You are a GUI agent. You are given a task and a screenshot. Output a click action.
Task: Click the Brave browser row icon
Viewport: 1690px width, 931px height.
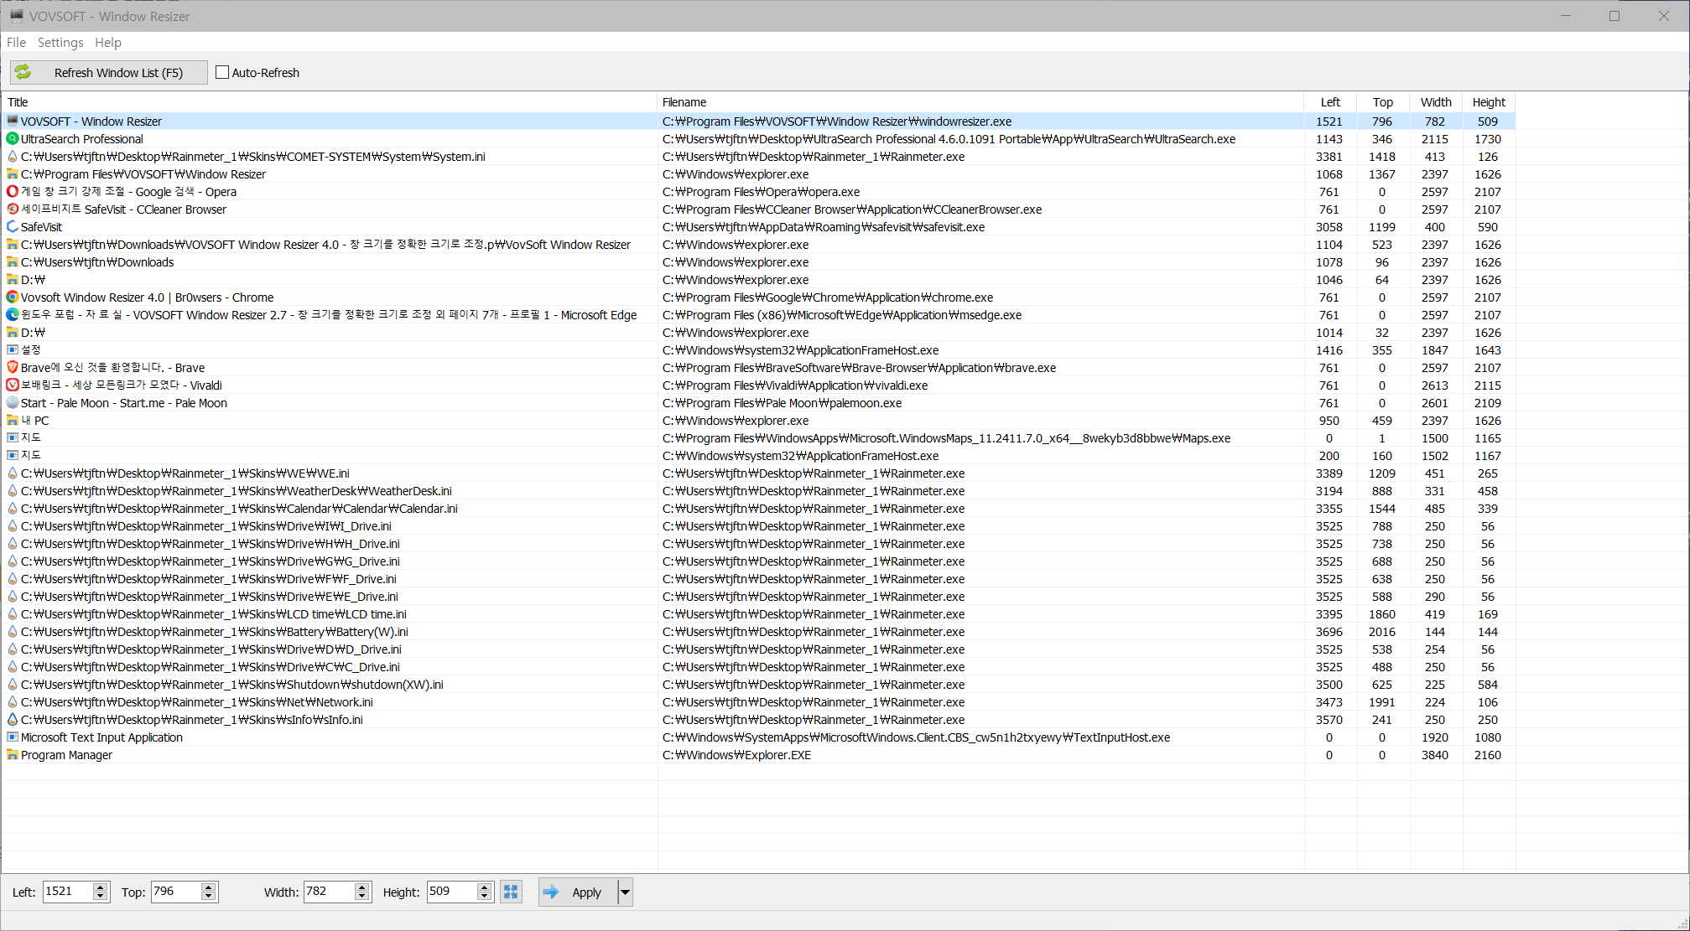[x=13, y=367]
